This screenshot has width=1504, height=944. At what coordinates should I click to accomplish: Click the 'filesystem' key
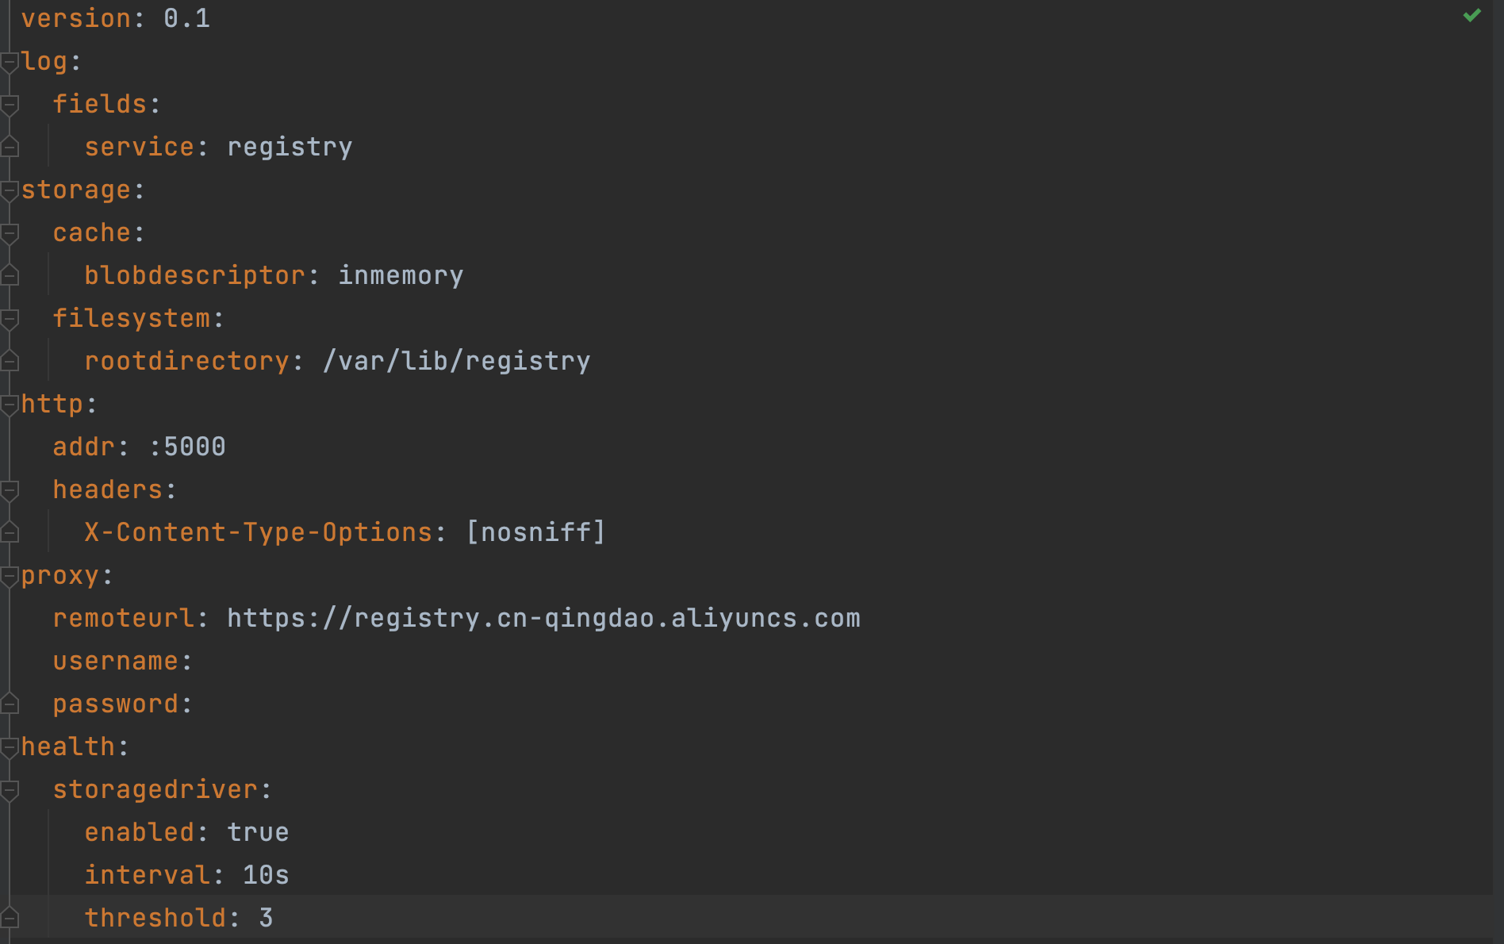click(132, 319)
